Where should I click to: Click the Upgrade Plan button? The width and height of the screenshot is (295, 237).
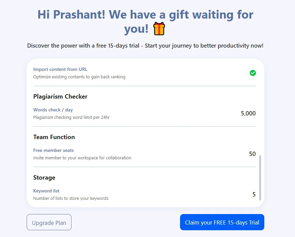[x=49, y=222]
